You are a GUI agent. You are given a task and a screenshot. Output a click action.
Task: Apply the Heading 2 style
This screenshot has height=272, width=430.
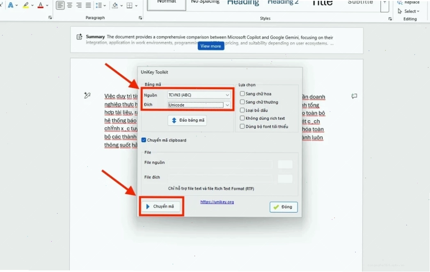pos(283,3)
